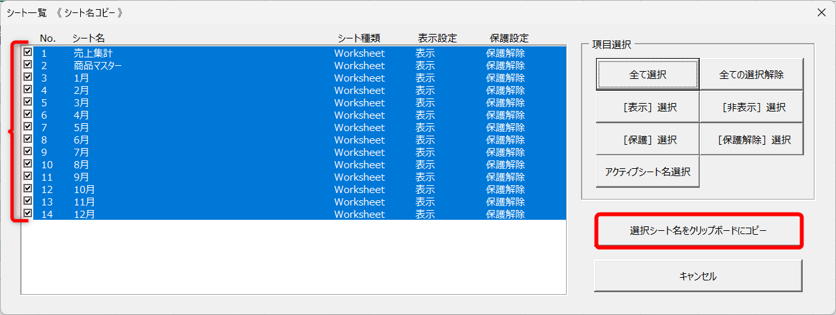
Task: Toggle the checkbox of row No. 3, 1月
Action: click(28, 77)
